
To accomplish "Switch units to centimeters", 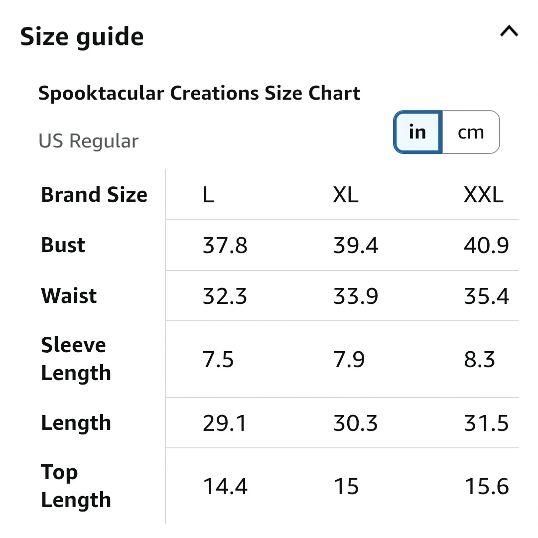I will point(471,132).
